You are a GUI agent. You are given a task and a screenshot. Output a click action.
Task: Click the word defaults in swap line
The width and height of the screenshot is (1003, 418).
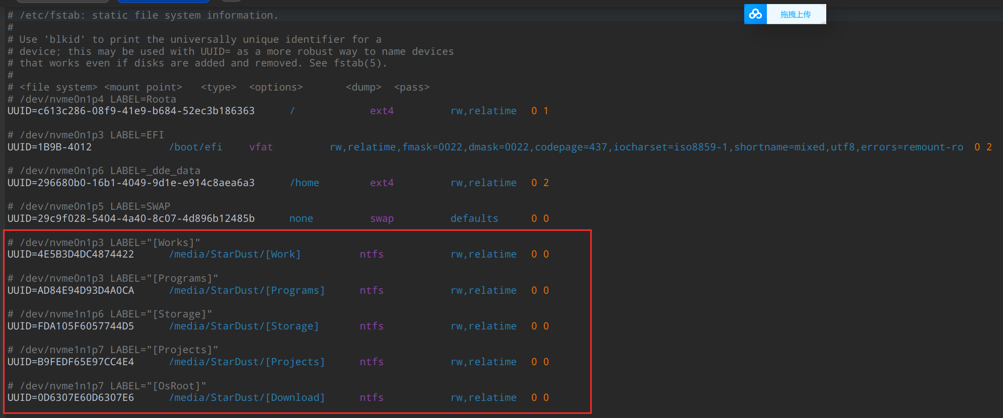(474, 218)
